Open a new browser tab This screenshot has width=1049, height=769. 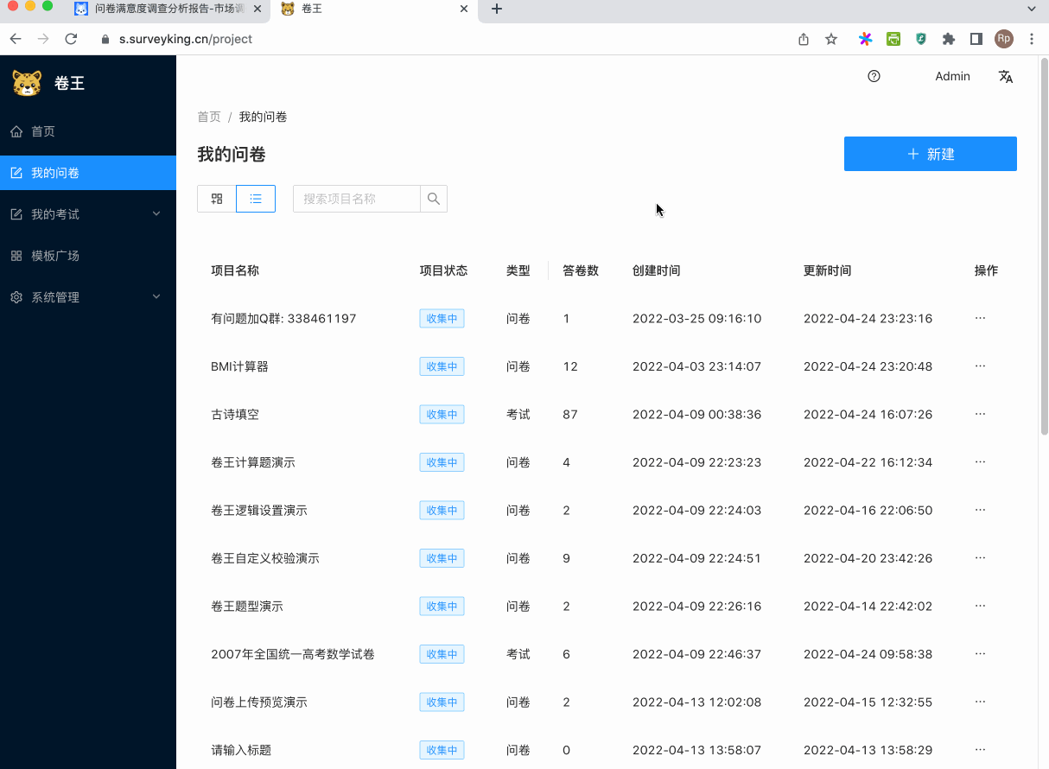(497, 9)
